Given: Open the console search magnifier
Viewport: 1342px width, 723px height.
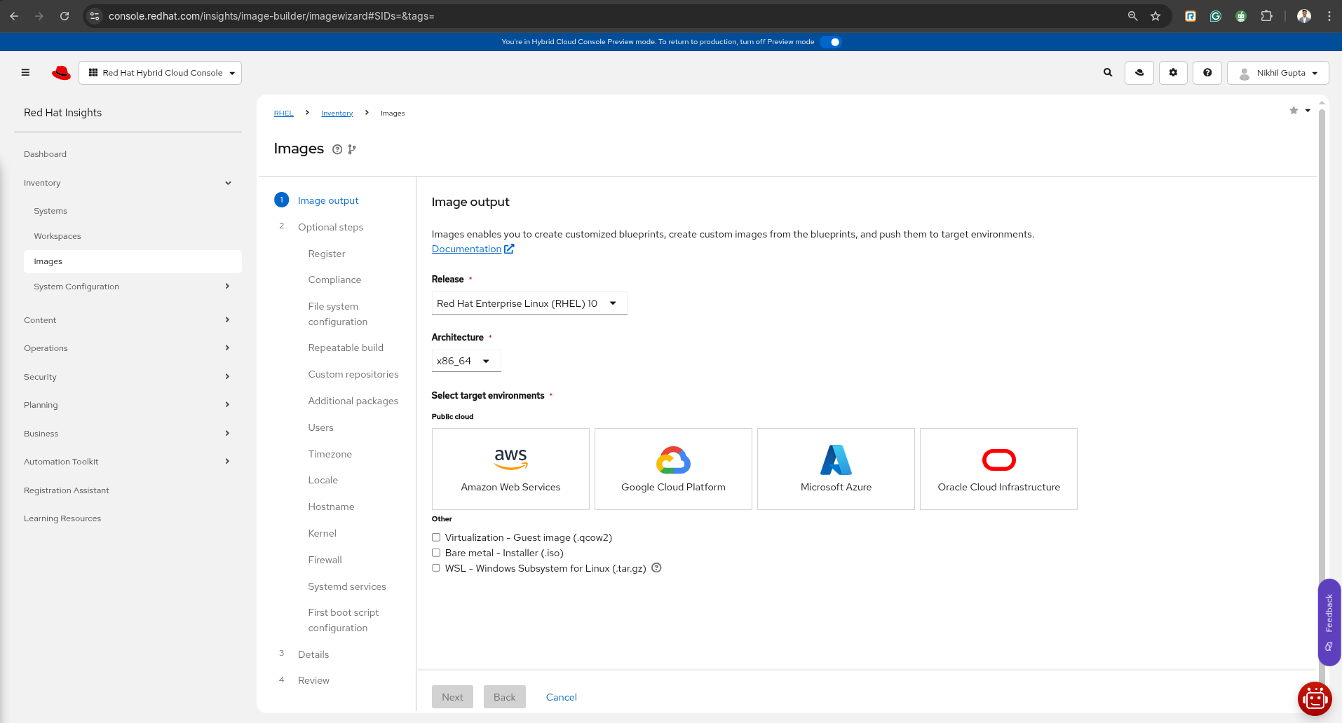Looking at the screenshot, I should tap(1108, 73).
